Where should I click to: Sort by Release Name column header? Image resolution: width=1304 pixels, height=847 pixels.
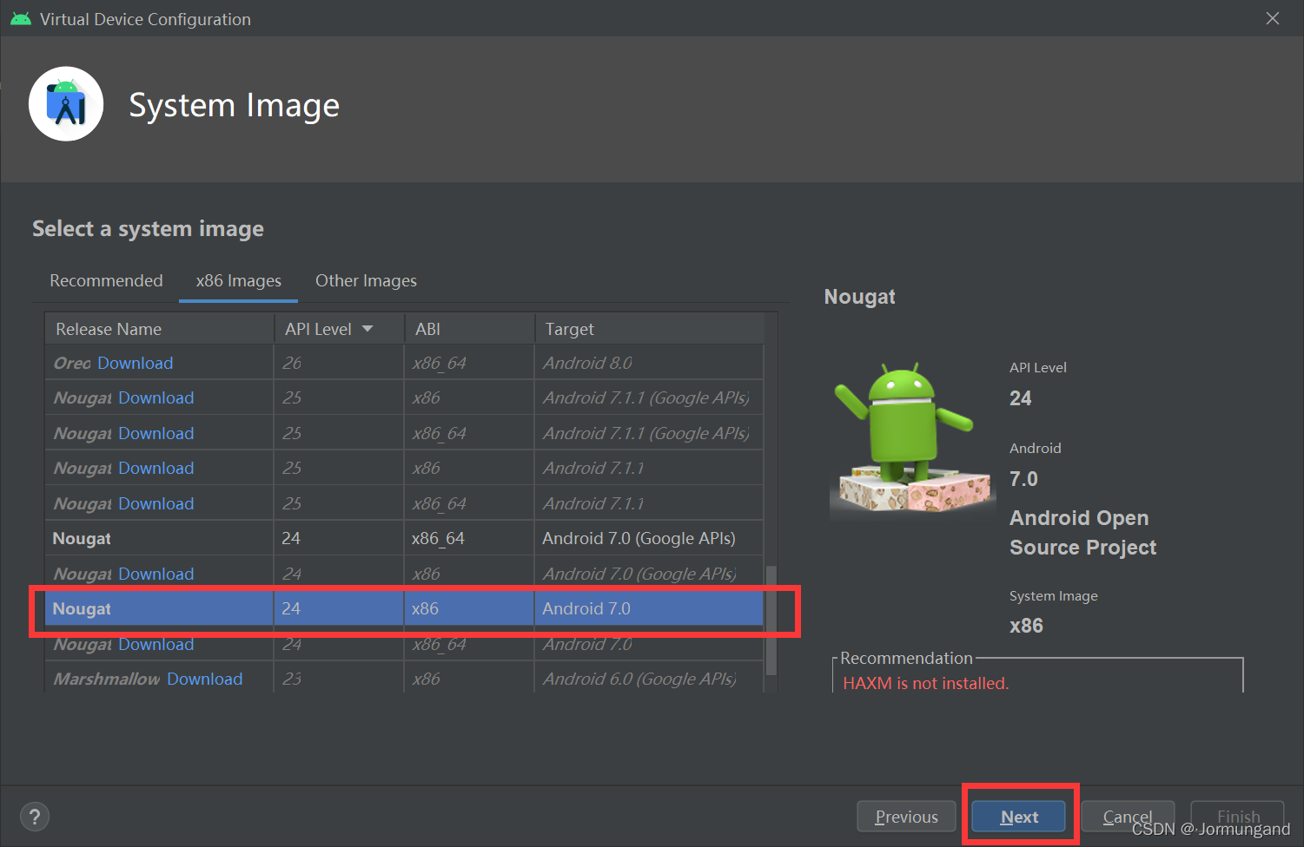(x=159, y=329)
